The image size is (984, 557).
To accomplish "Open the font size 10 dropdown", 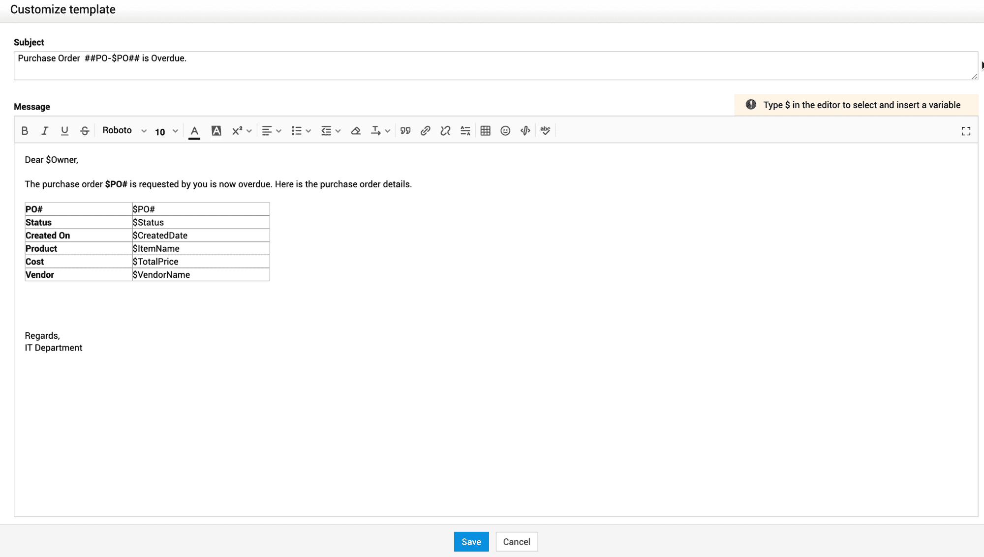I will (166, 131).
